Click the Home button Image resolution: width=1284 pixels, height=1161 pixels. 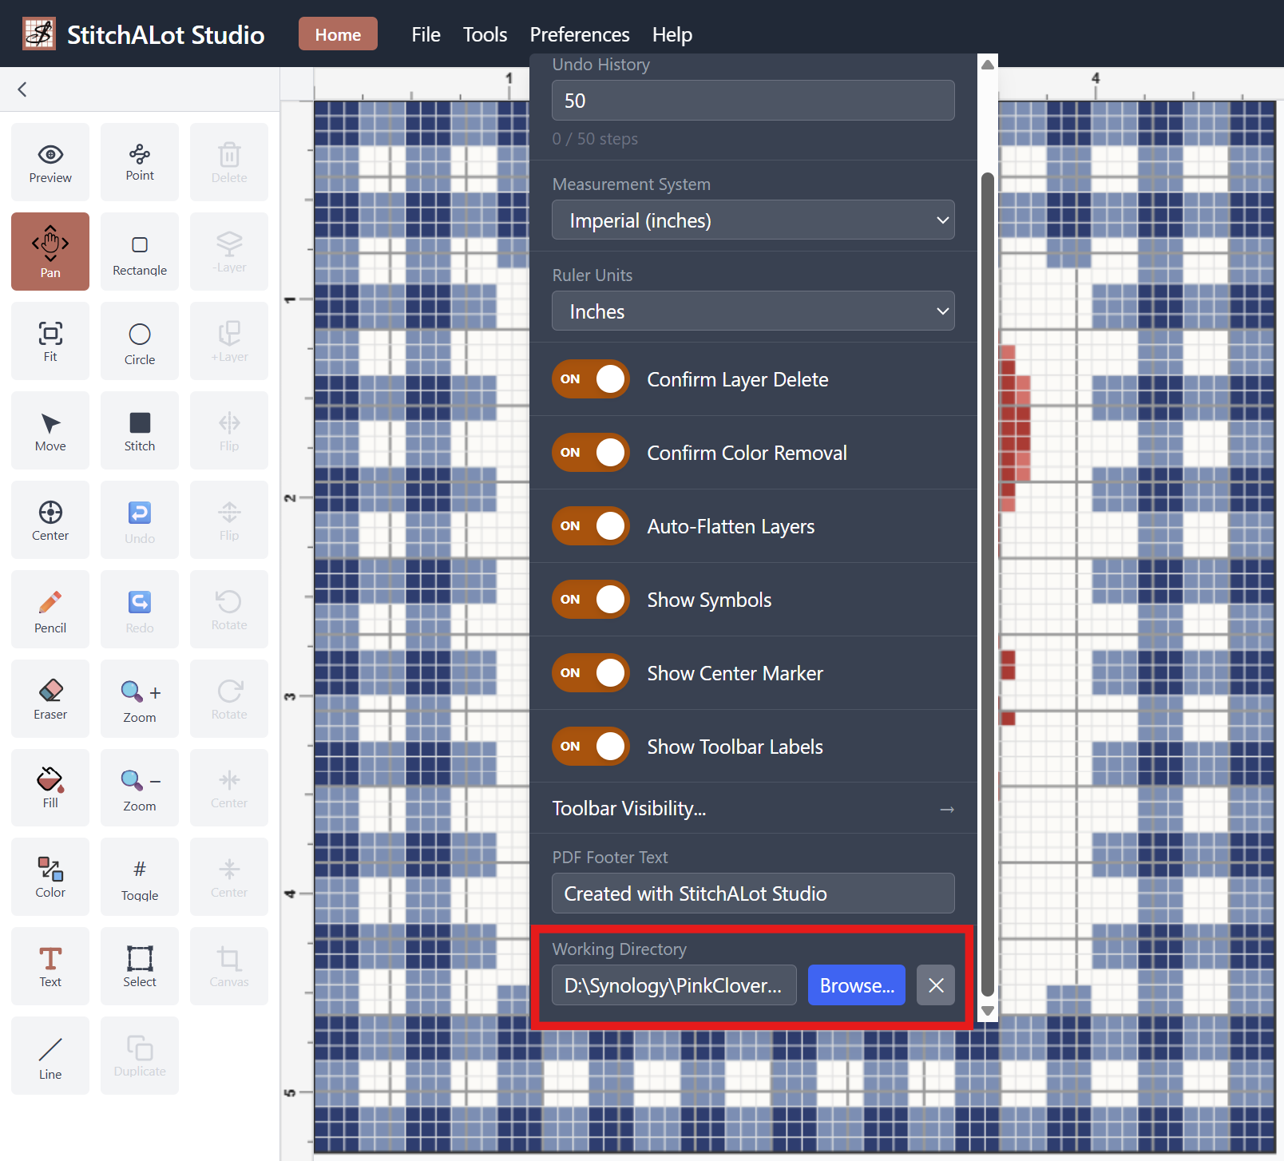(x=338, y=34)
